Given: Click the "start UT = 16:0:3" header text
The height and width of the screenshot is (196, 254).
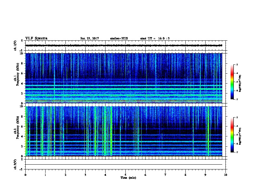Looking at the screenshot, I should click(155, 38).
